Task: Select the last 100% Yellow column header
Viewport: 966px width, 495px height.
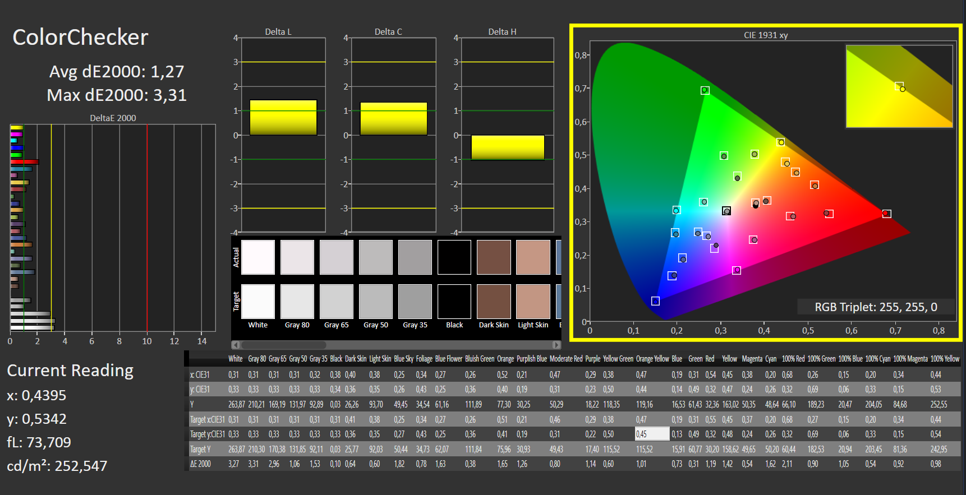Action: 945,359
